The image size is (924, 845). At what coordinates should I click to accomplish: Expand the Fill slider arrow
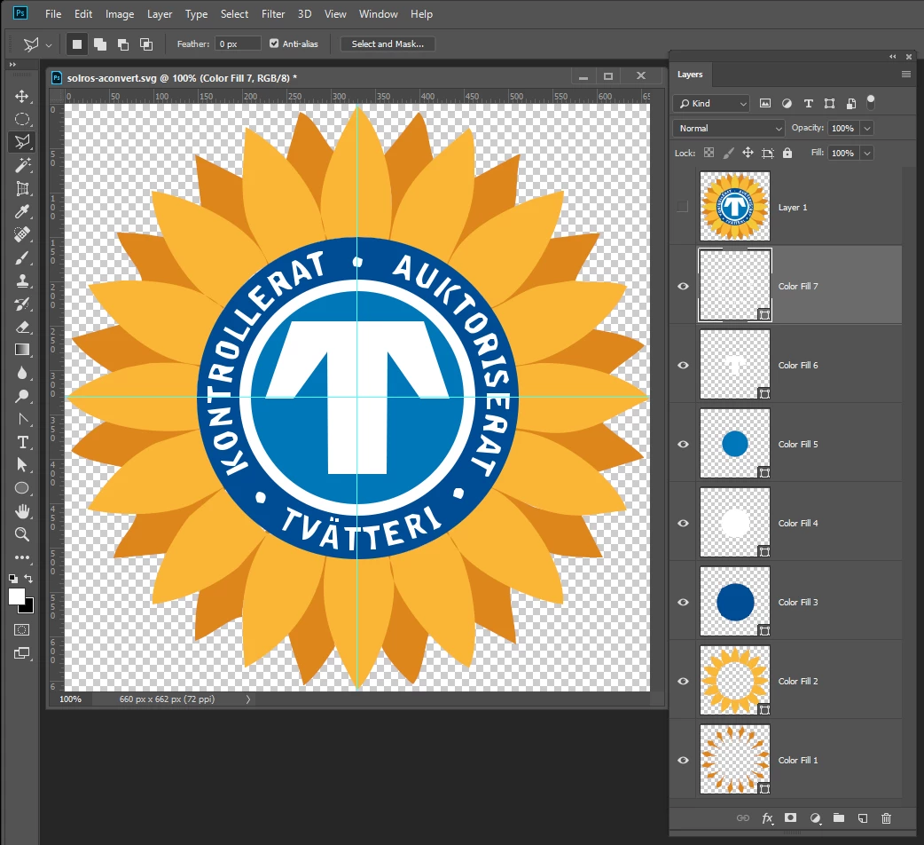point(867,153)
